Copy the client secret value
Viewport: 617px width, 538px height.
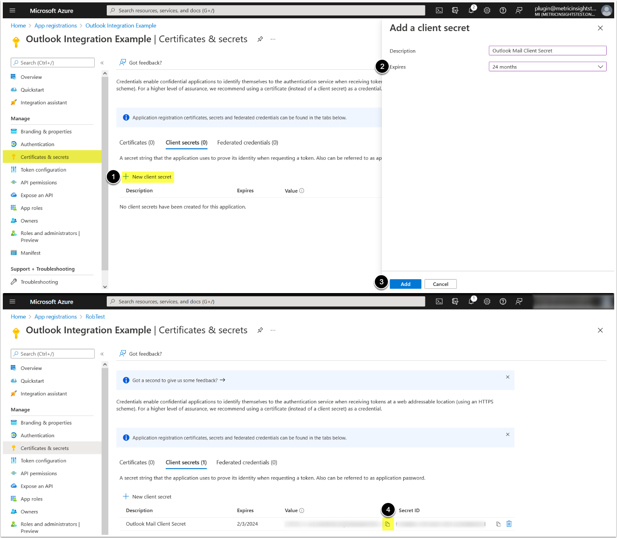388,524
